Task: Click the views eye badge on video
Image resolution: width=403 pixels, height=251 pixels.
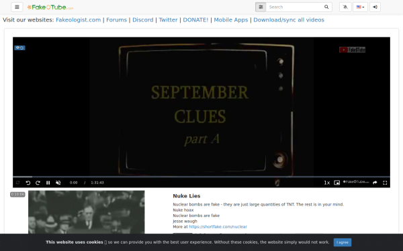Action: (19, 48)
